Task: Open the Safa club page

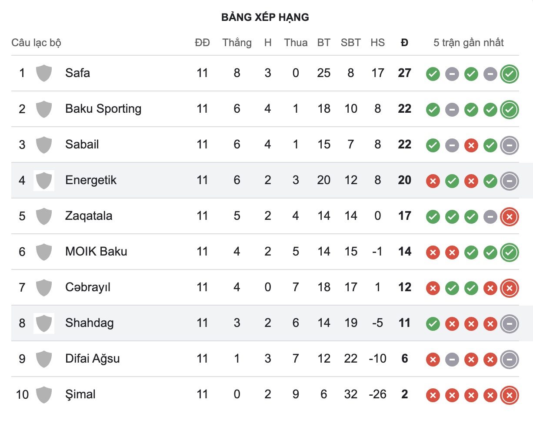Action: [x=78, y=73]
